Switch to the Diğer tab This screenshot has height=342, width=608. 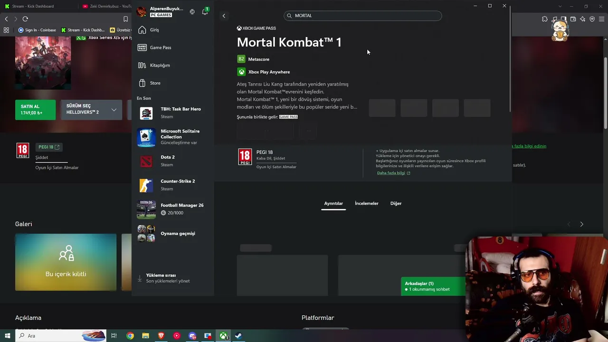pyautogui.click(x=396, y=203)
